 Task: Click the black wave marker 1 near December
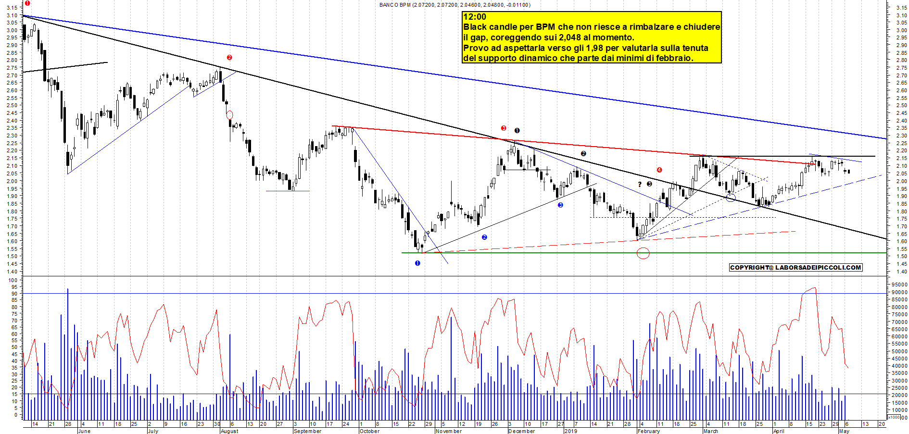click(517, 130)
